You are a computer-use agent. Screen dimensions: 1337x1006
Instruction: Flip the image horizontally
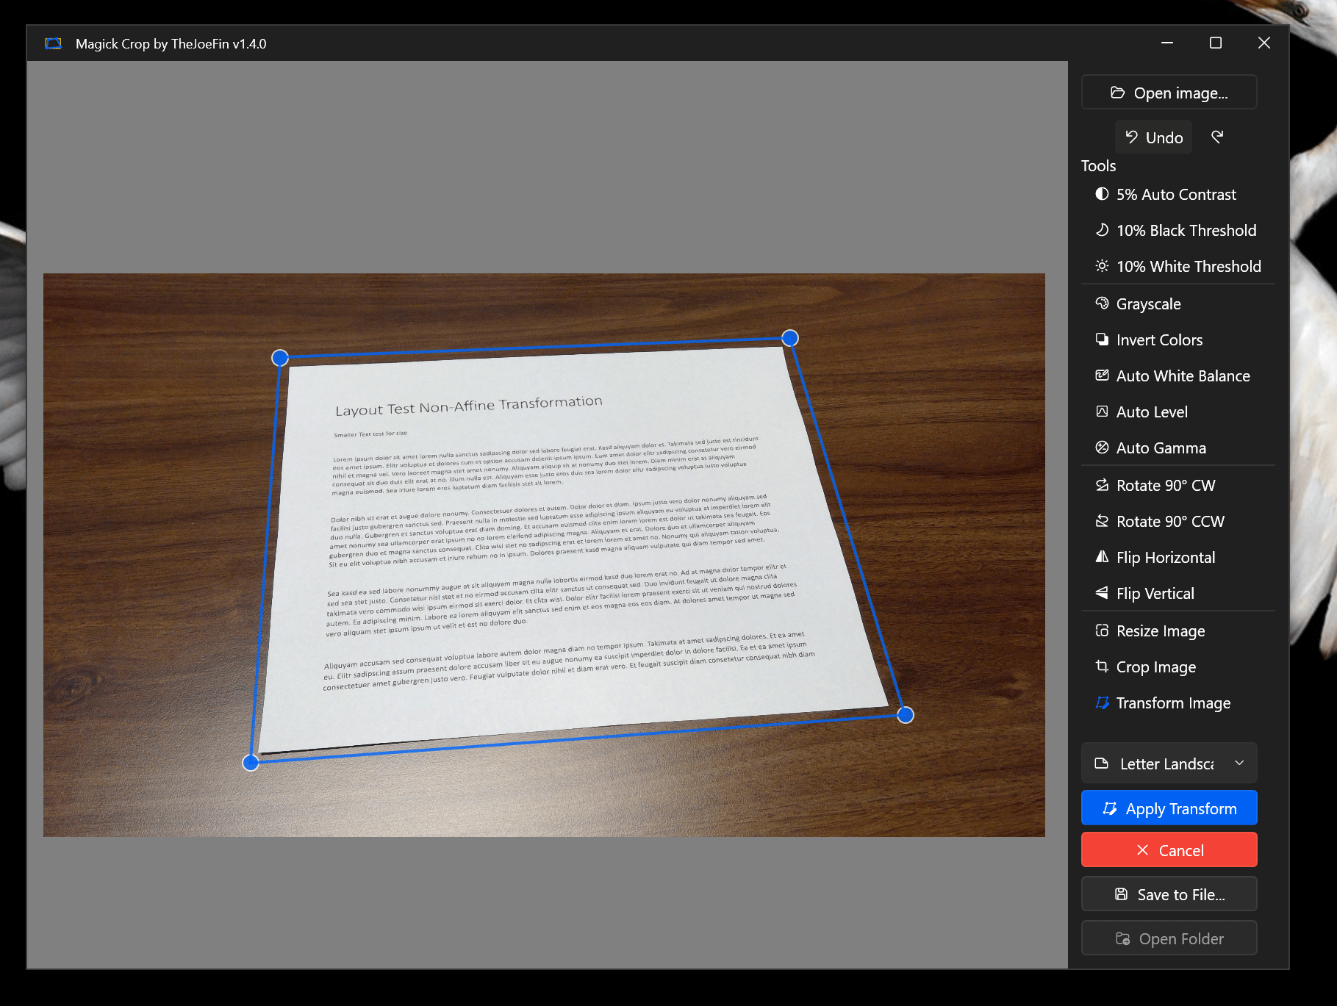pos(1165,558)
